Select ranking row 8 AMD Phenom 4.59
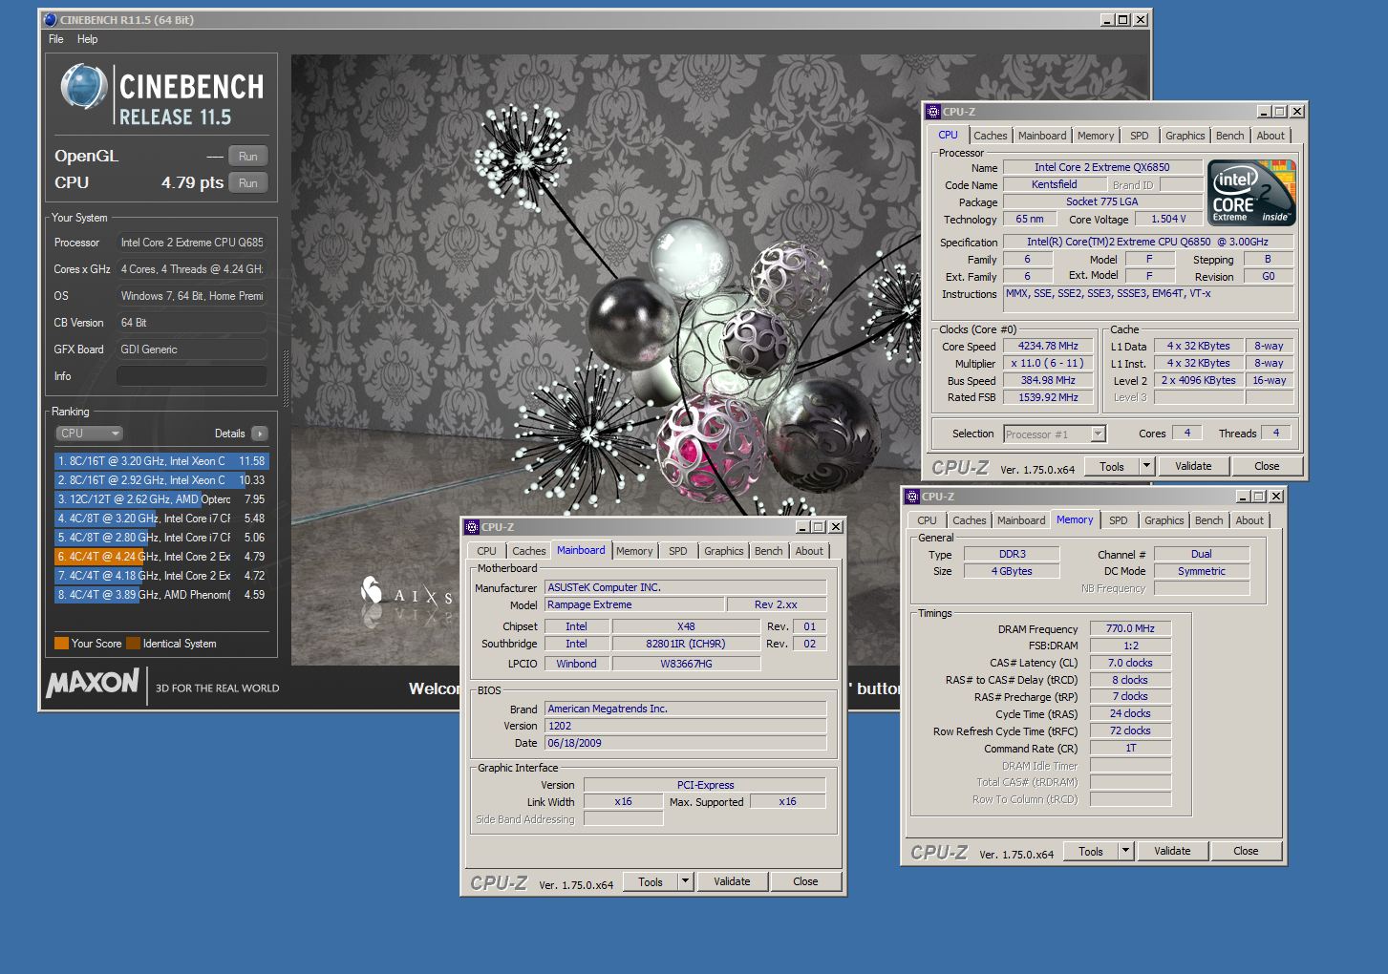Viewport: 1388px width, 974px height. click(161, 595)
